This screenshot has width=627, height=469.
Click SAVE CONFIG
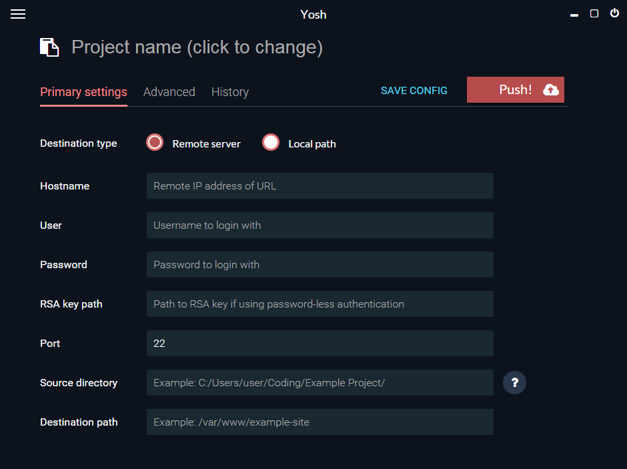(414, 91)
